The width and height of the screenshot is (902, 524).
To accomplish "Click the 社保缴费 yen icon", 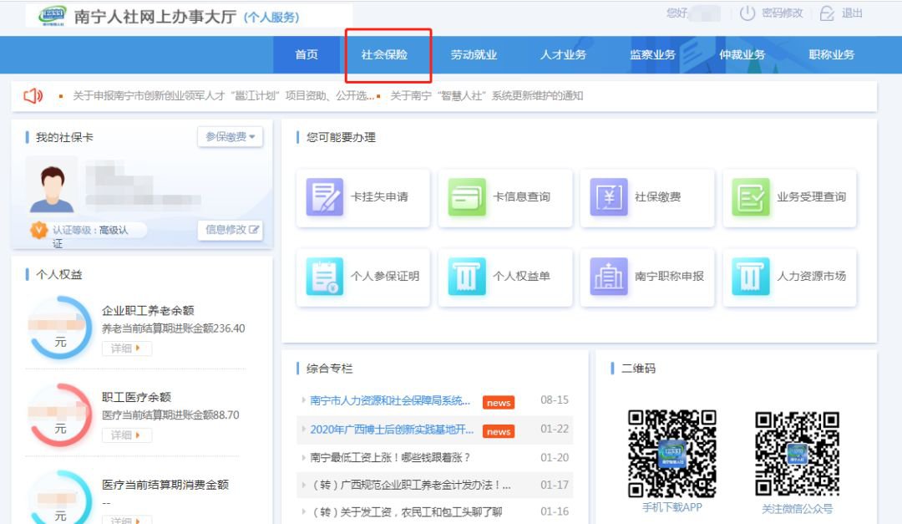I will coord(609,197).
